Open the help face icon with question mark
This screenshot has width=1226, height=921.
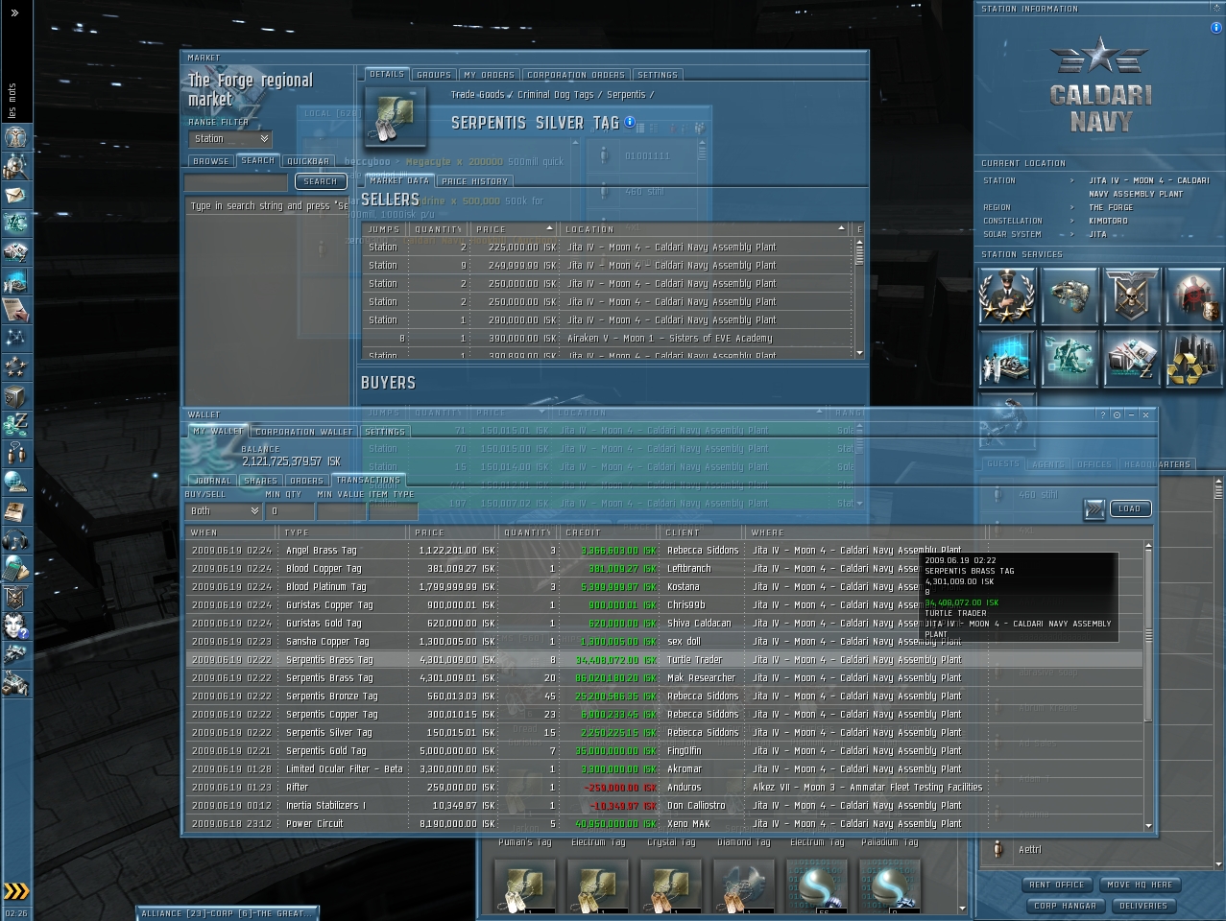tap(15, 626)
